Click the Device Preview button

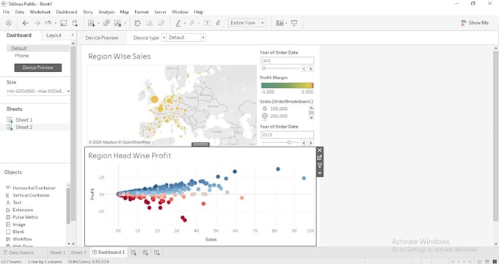coord(38,67)
